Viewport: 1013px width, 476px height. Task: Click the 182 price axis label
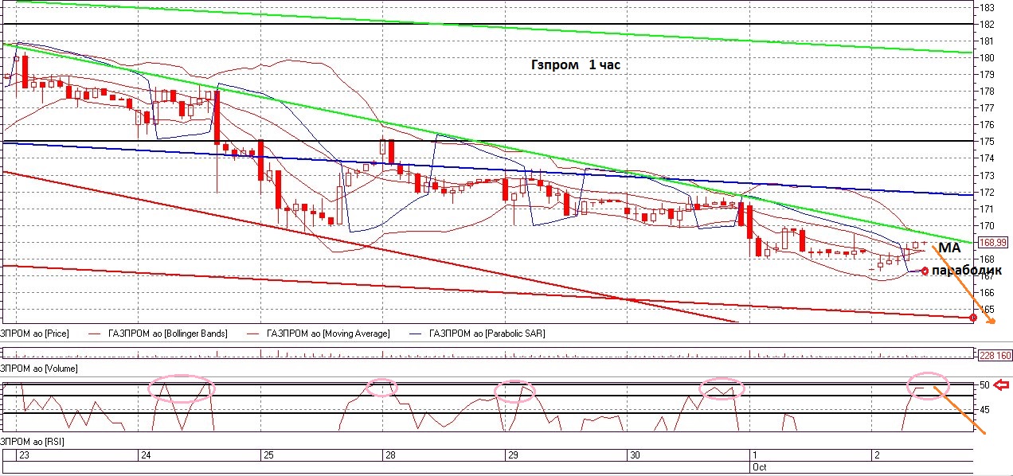(x=987, y=24)
